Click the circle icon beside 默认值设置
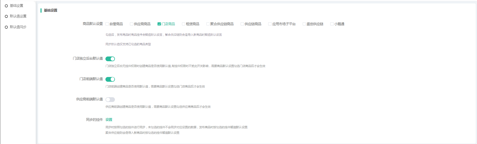Screen dimensions: 477x144 coord(6,16)
